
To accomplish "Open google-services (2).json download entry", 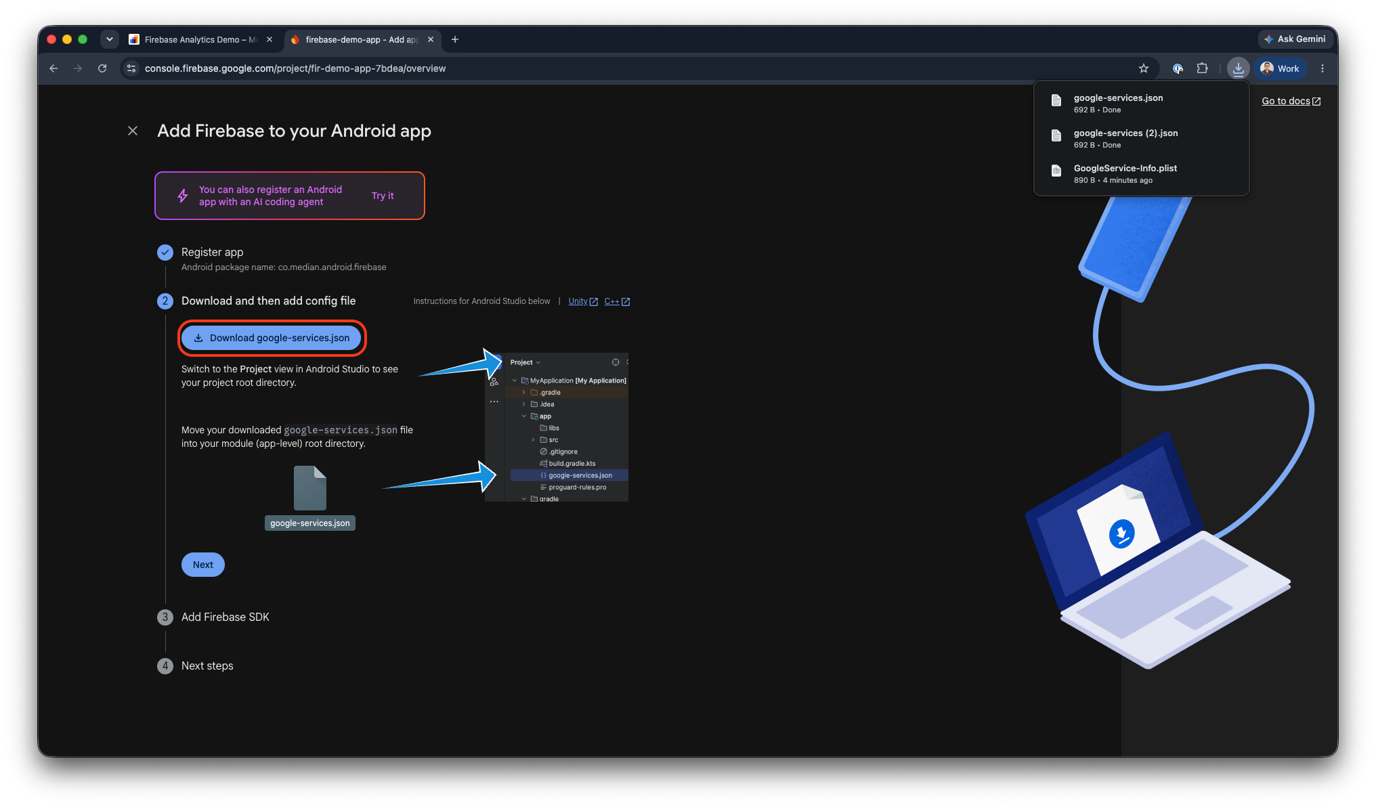I will [1142, 138].
